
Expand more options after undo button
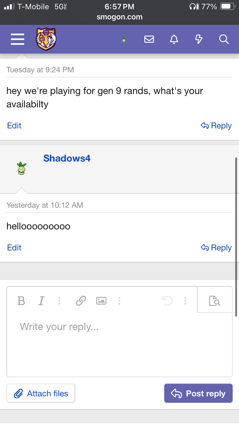click(185, 300)
